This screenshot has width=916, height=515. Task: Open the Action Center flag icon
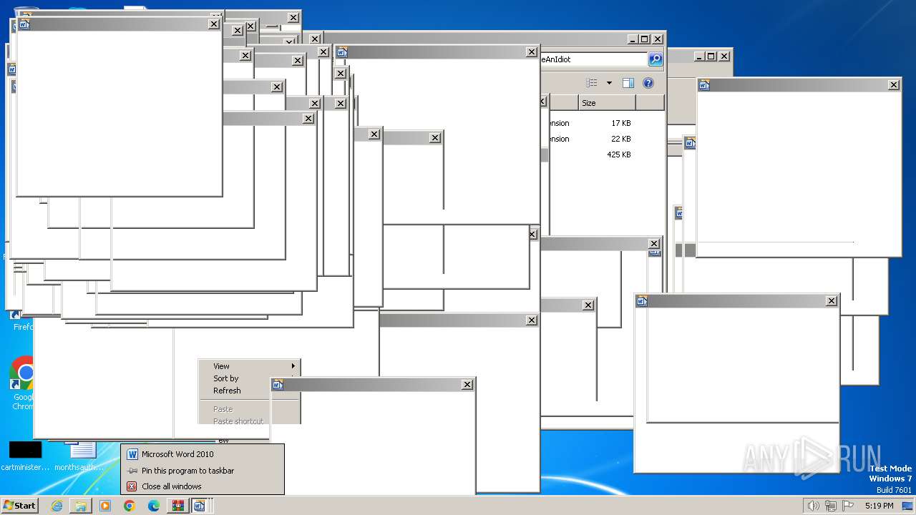tap(848, 506)
